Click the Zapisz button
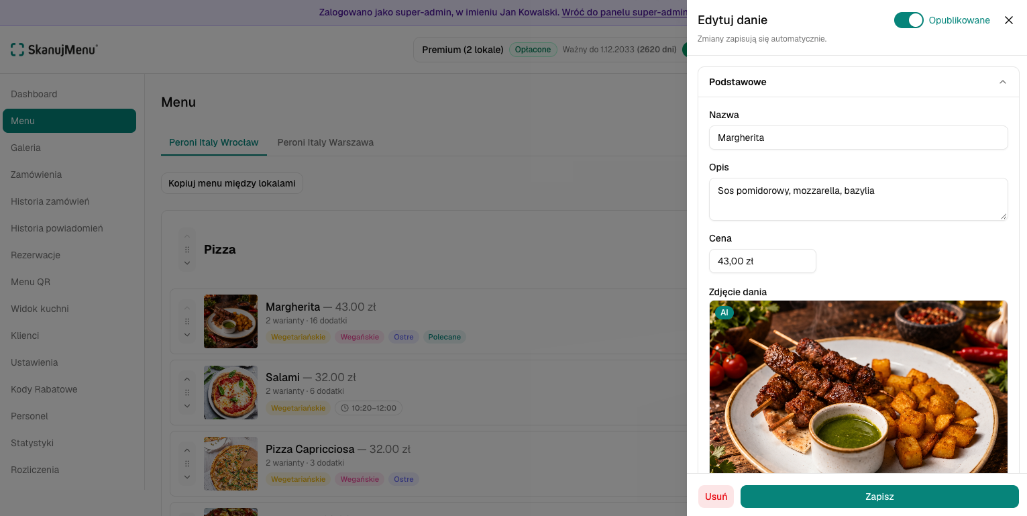Screen dimensions: 1027x516 (879, 497)
